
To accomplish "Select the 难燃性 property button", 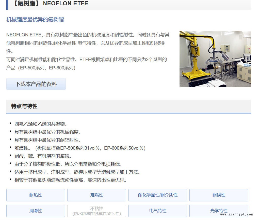I will (x=96, y=195).
